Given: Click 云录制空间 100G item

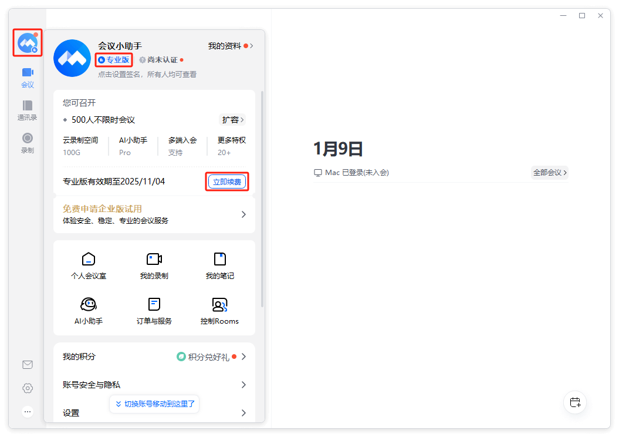Looking at the screenshot, I should [80, 146].
